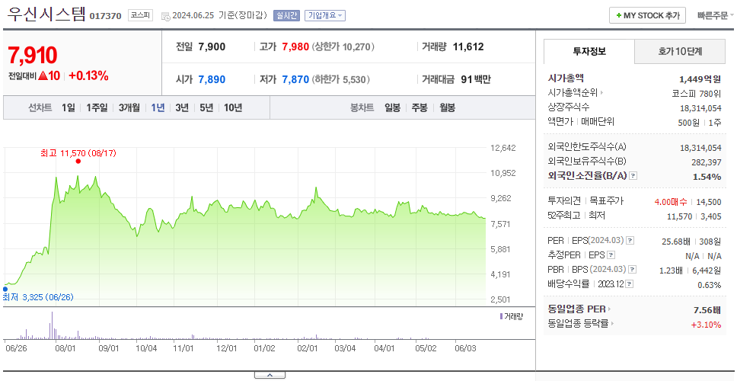
Task: Click arrow beside 동일업종 PER
Action: click(x=610, y=309)
